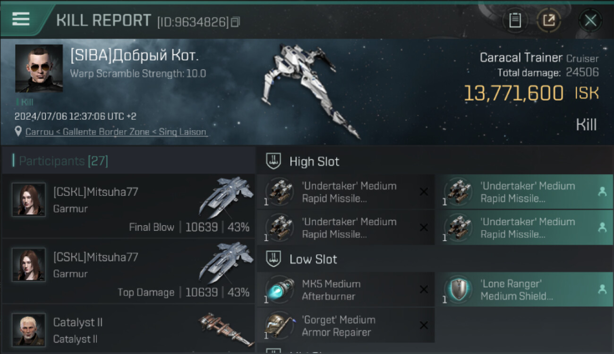This screenshot has height=354, width=614.
Task: Share the kill report externally
Action: pos(548,20)
